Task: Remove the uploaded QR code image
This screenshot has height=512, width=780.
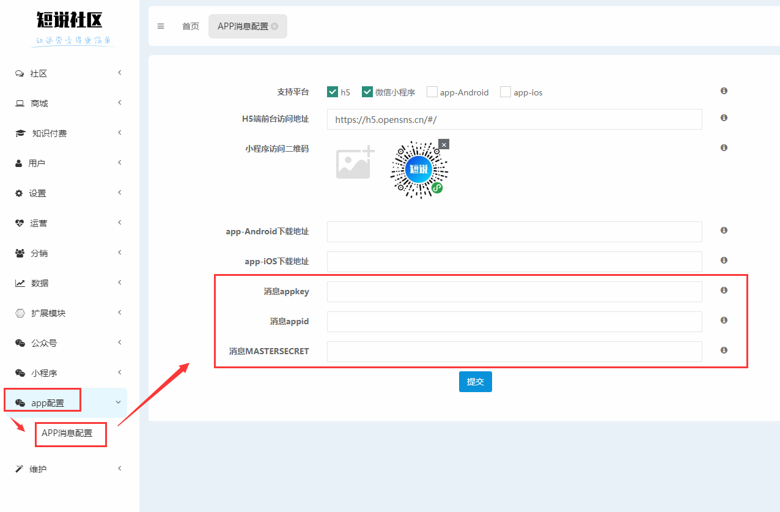Action: tap(444, 144)
